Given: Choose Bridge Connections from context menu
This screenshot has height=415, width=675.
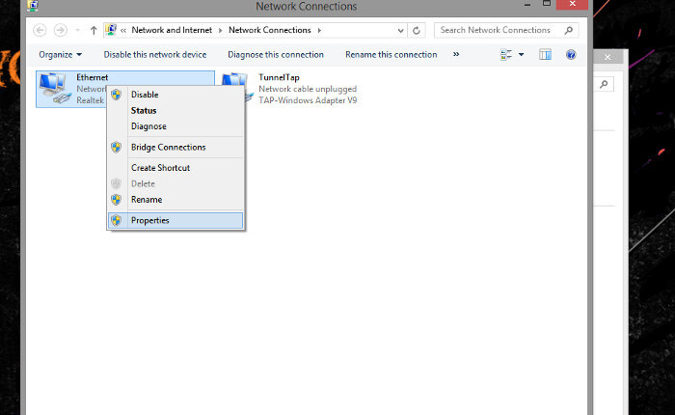Looking at the screenshot, I should pyautogui.click(x=175, y=148).
